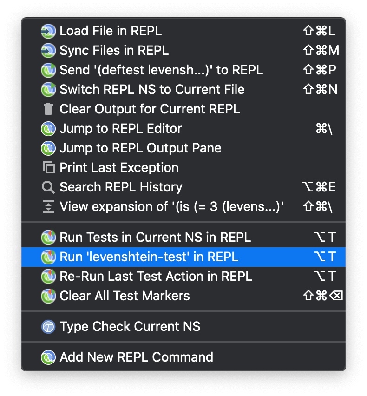The width and height of the screenshot is (367, 396).
Task: Click the ⌘\ shortcut beside Jump to REPL Editor
Action: (324, 129)
